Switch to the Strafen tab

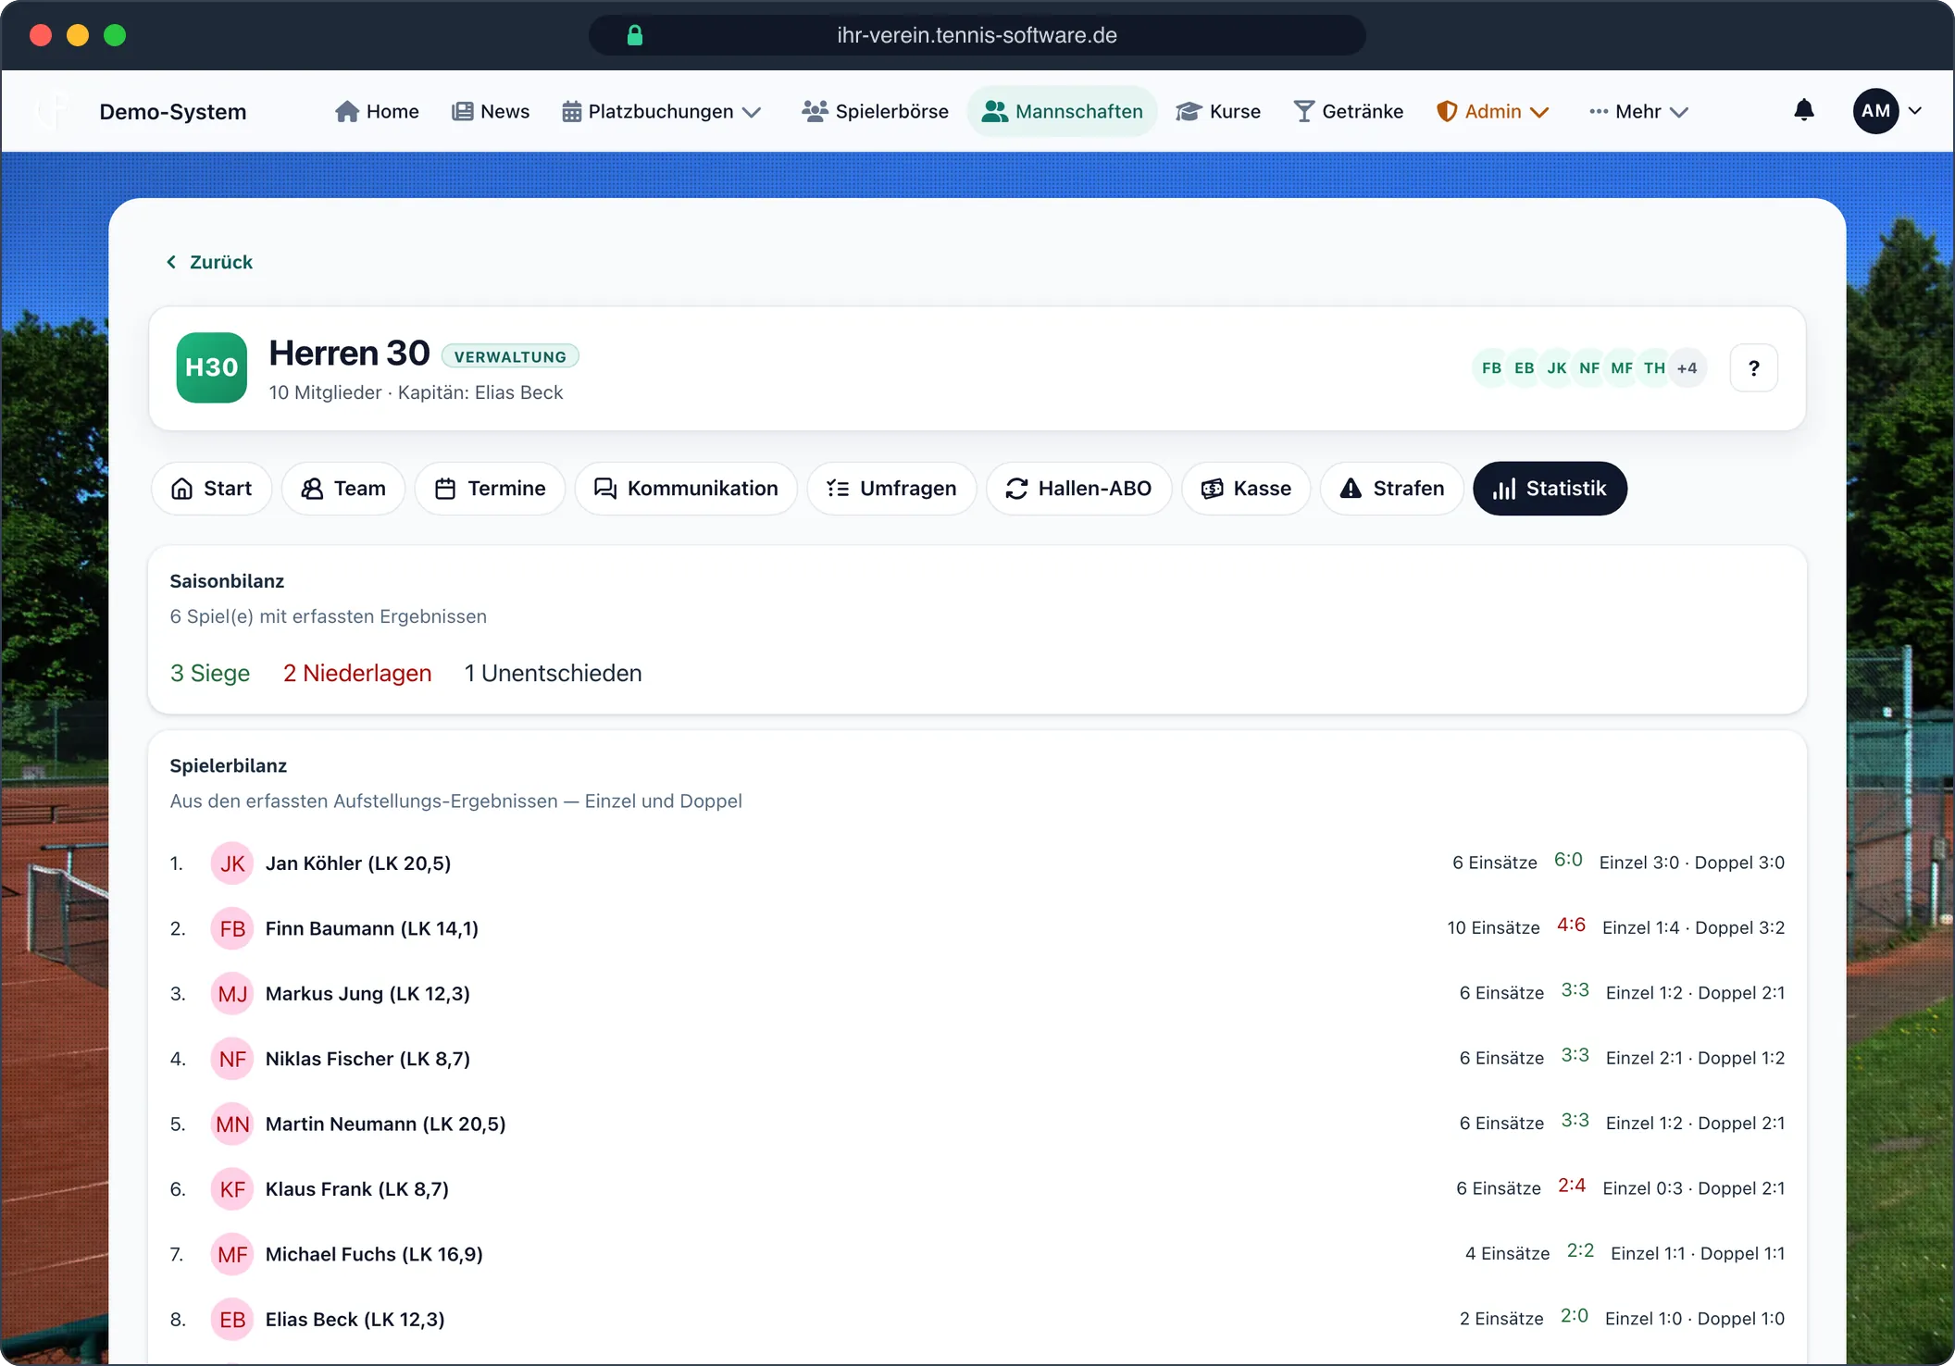pos(1391,489)
